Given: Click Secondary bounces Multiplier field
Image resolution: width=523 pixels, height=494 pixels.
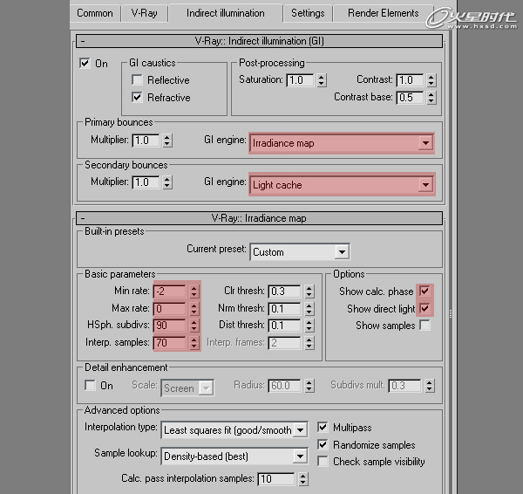Looking at the screenshot, I should pyautogui.click(x=146, y=182).
